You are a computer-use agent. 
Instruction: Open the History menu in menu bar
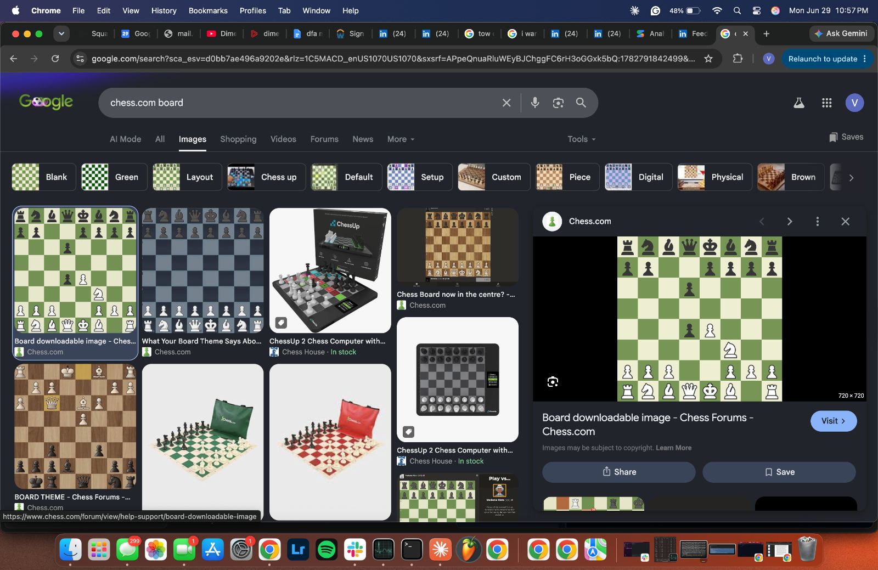tap(164, 10)
